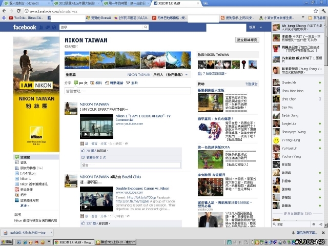Open the YouTube bookmark in bookmarks bar
The height and width of the screenshot is (246, 328).
pos(26,18)
